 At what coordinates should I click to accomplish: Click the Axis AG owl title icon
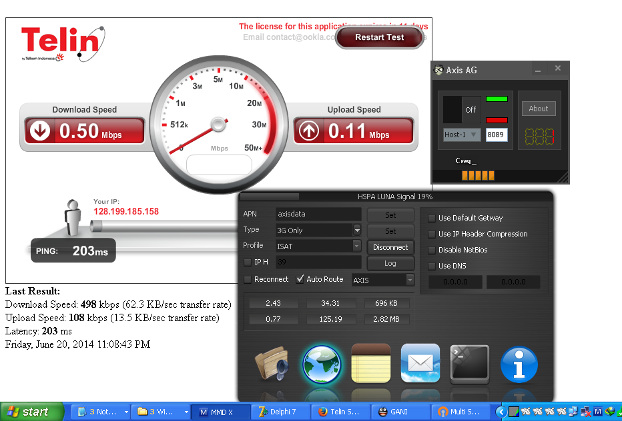pos(438,70)
